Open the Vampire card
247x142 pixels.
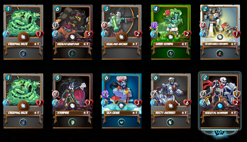point(72,101)
